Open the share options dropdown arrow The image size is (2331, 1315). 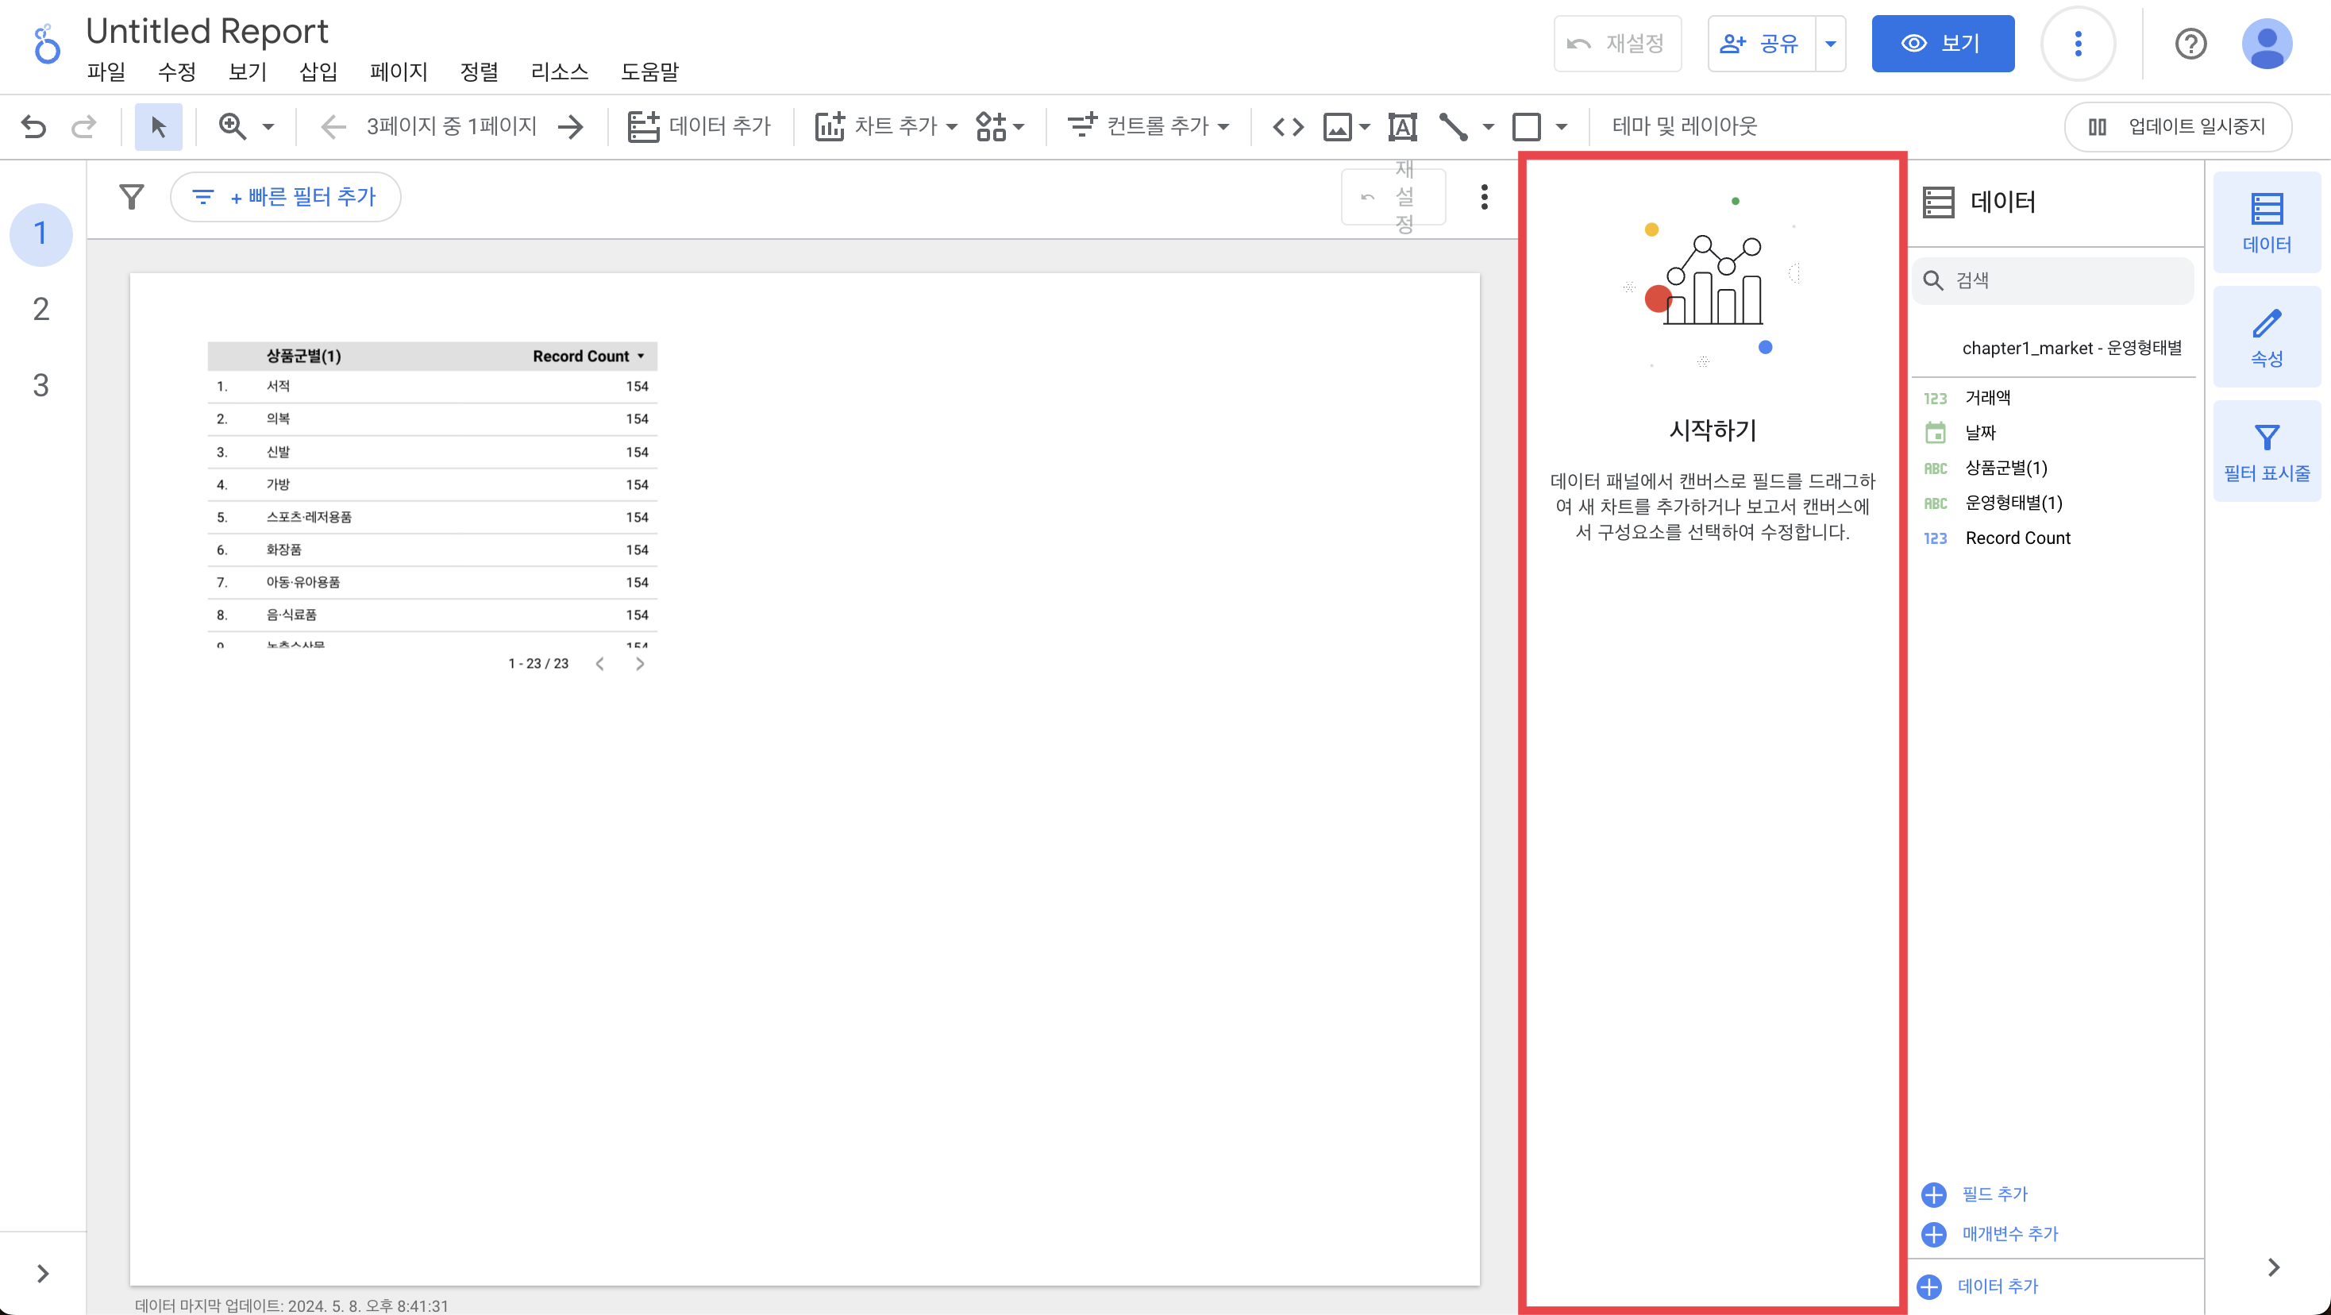pyautogui.click(x=1830, y=44)
